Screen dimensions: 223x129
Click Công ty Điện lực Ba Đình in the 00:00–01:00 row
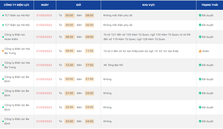17,79
